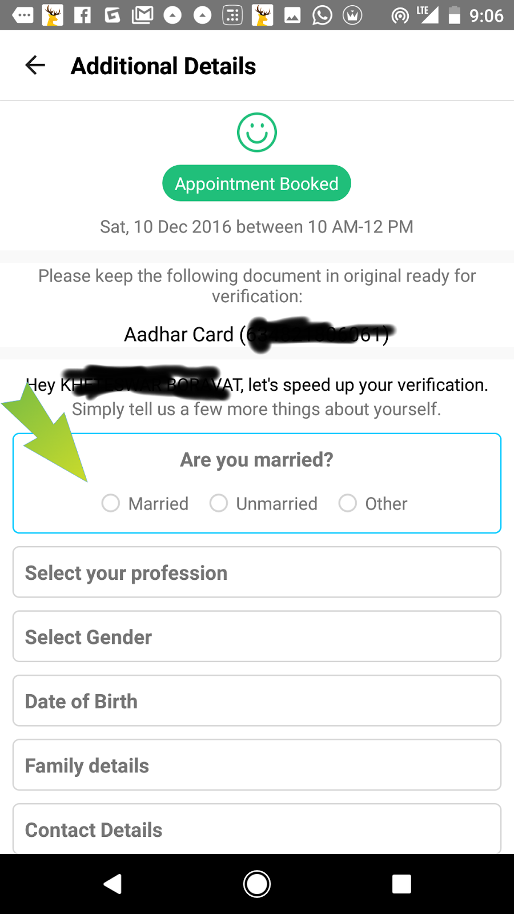Tap the Facebook notification icon
The height and width of the screenshot is (914, 514).
pyautogui.click(x=83, y=15)
